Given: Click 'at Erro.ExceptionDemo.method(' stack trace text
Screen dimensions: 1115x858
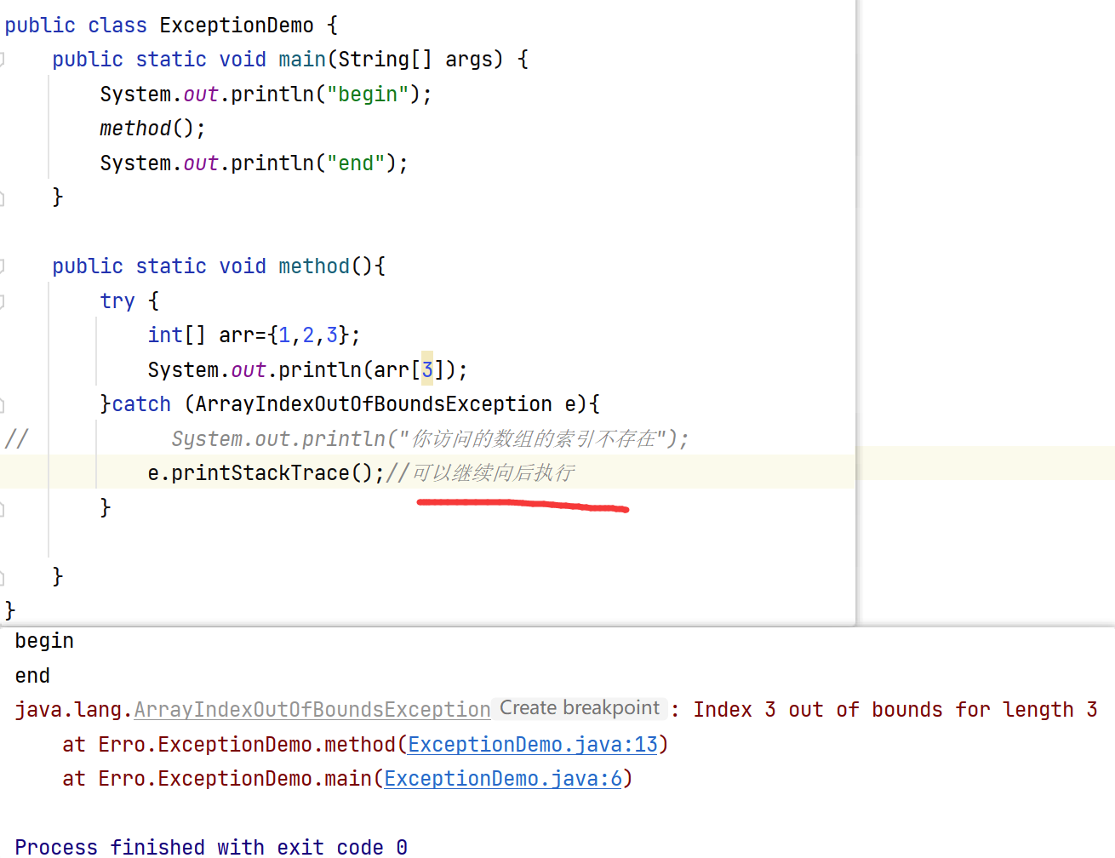Looking at the screenshot, I should 235,745.
